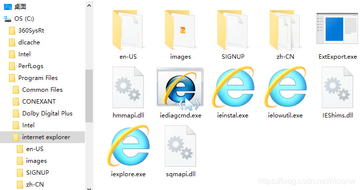Click the ielowutil.exe file name label
Image resolution: width=360 pixels, height=190 pixels.
[x=285, y=115]
